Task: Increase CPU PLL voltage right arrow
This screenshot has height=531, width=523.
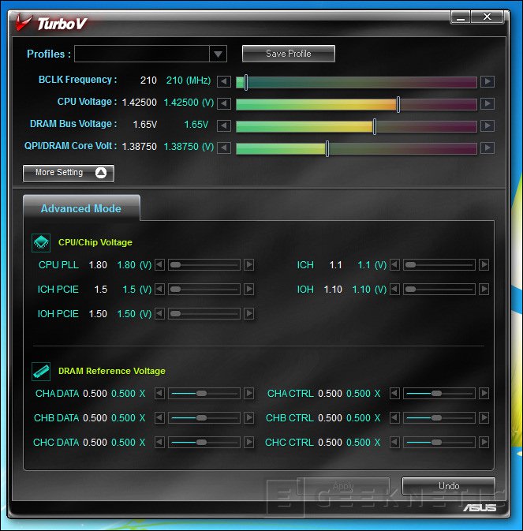Action: pos(248,265)
